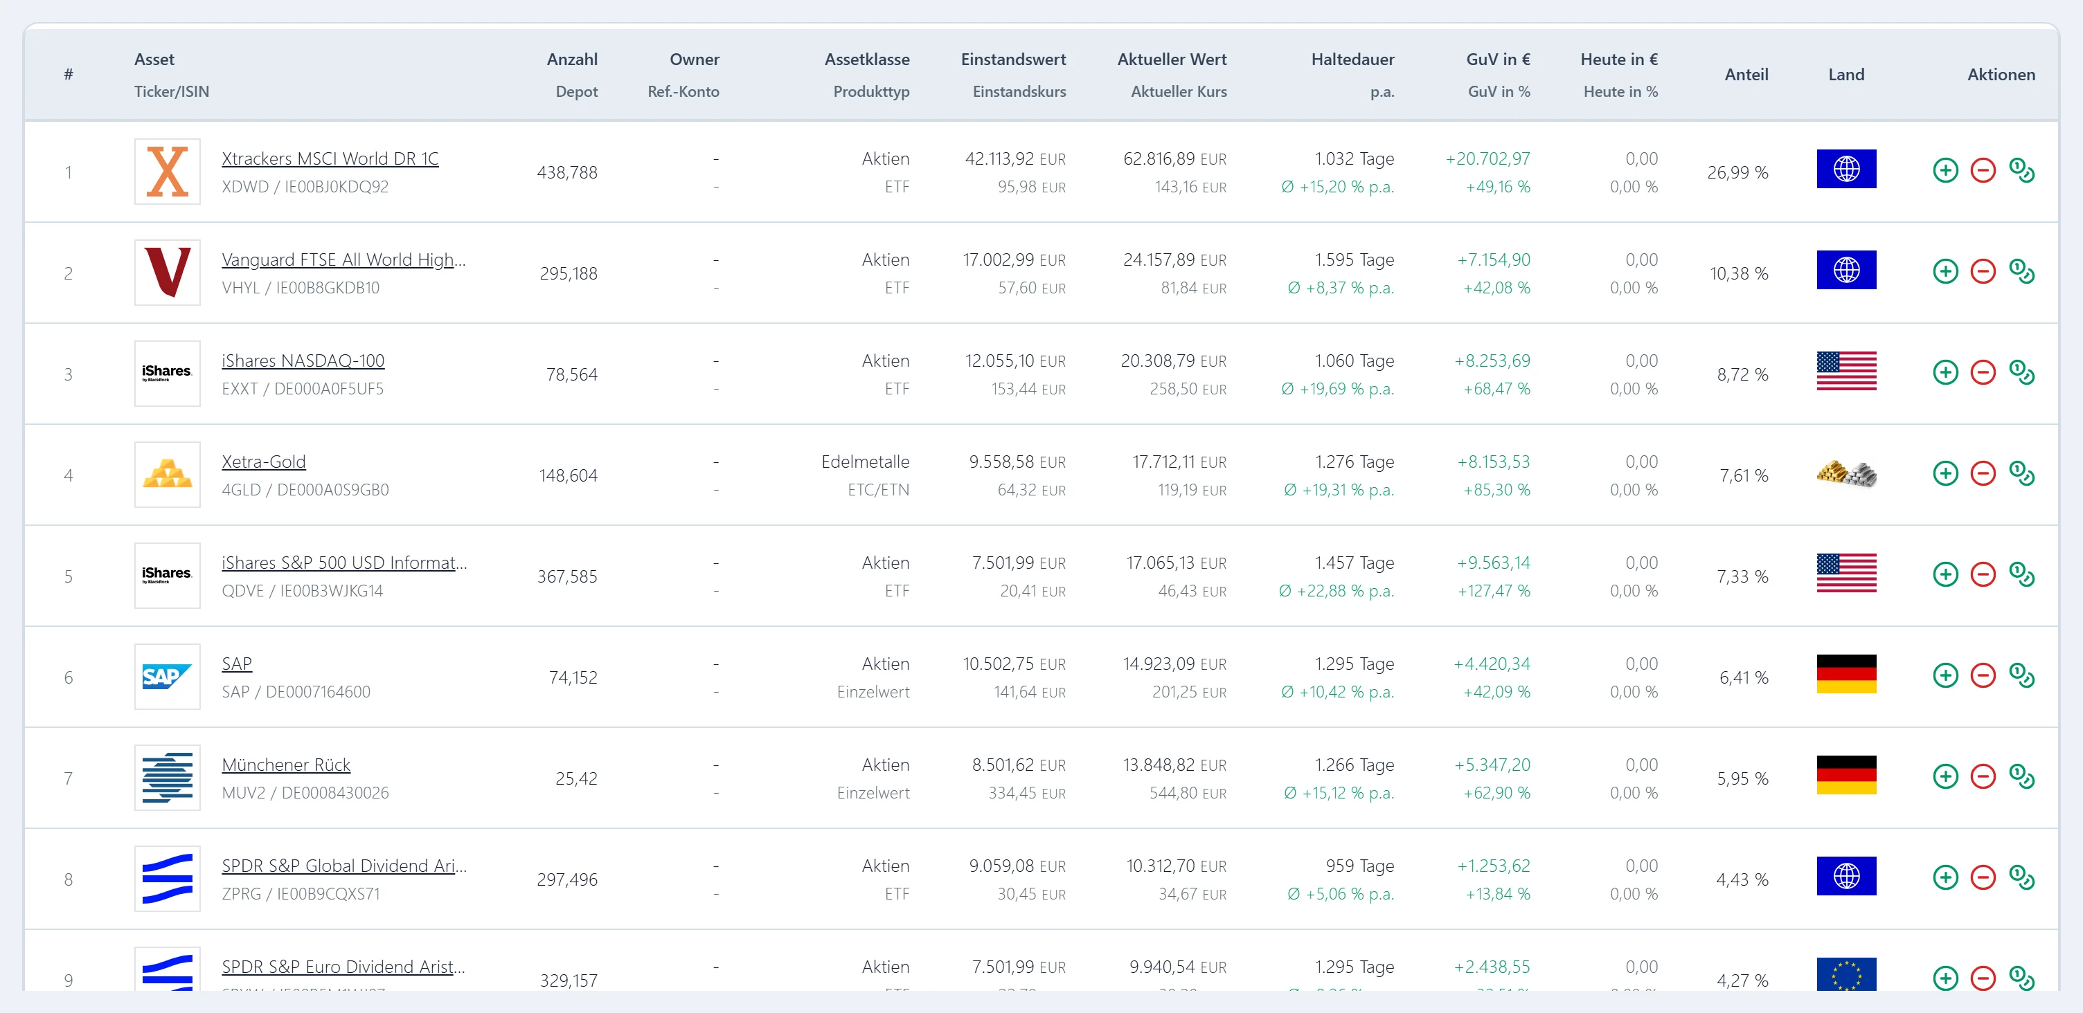Add a purchase to Vanguard FTSE All World
The image size is (2083, 1013).
(1945, 271)
